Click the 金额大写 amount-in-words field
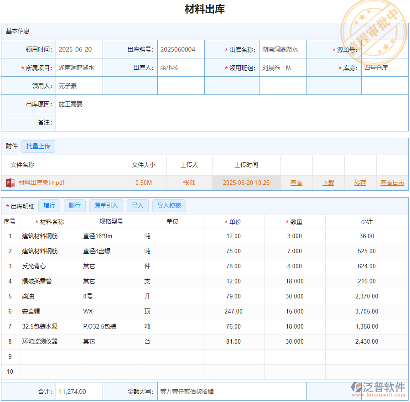410x402 pixels. [228, 391]
